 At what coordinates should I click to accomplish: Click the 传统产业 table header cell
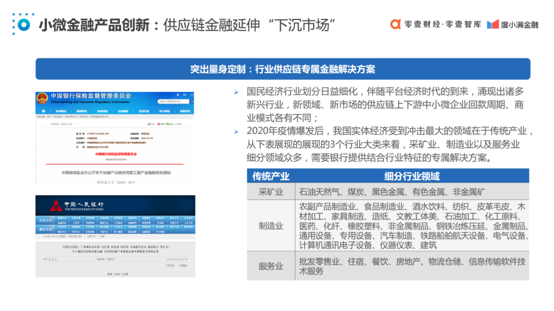270,176
